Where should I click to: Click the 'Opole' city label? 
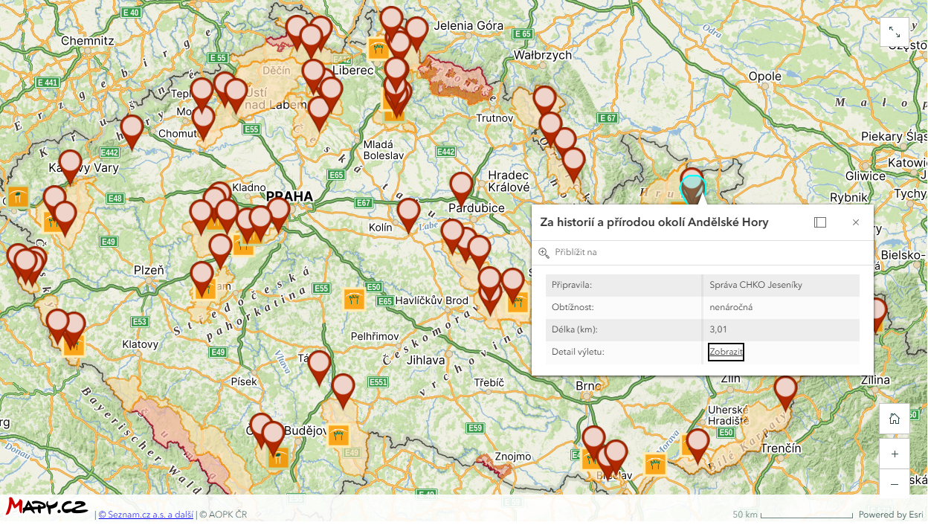(765, 76)
